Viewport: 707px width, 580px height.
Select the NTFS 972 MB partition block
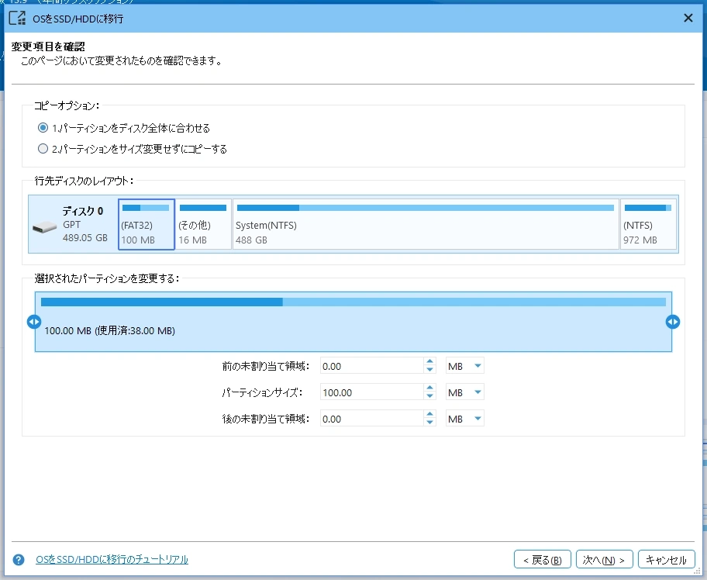tap(648, 224)
